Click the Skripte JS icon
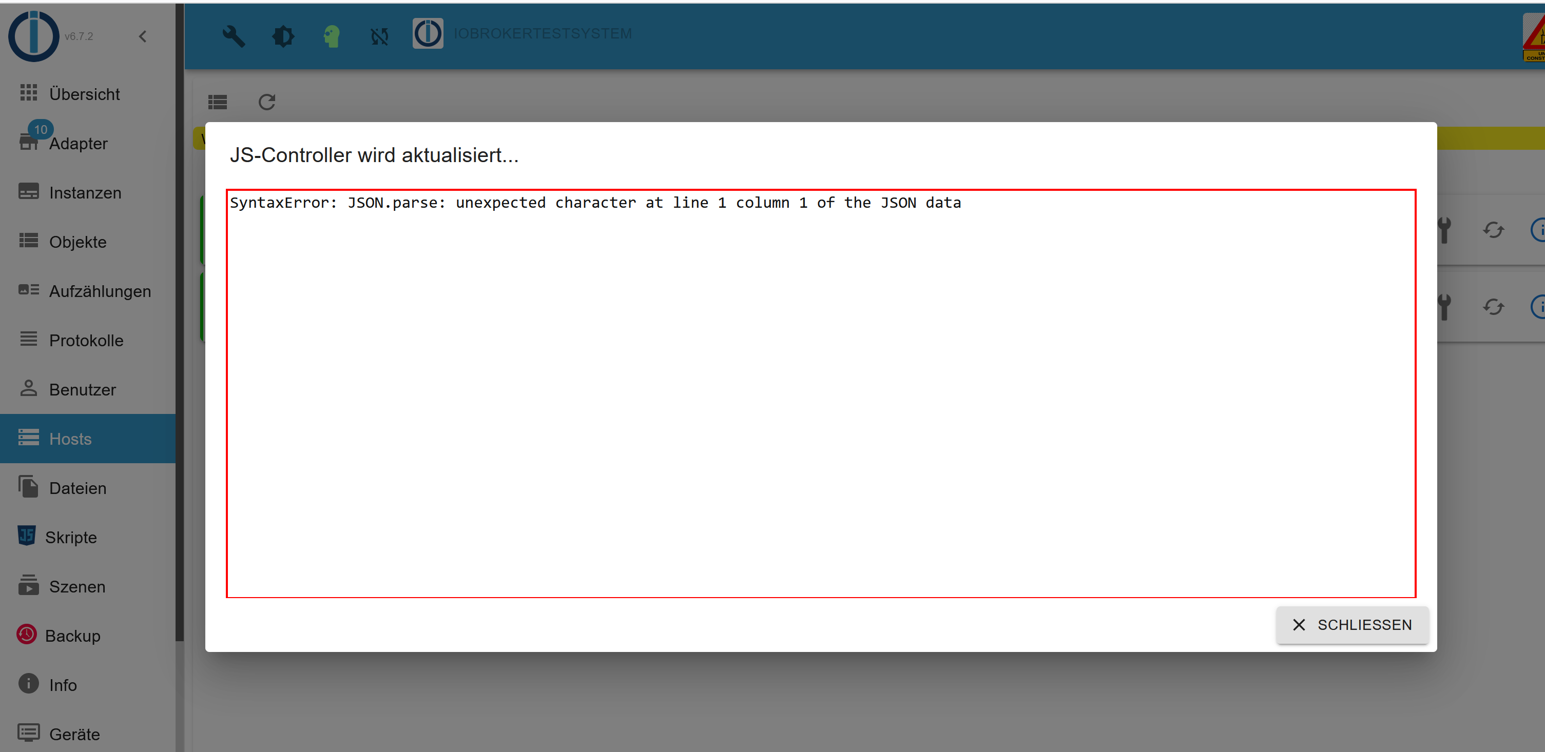Image resolution: width=1545 pixels, height=752 pixels. coord(27,536)
